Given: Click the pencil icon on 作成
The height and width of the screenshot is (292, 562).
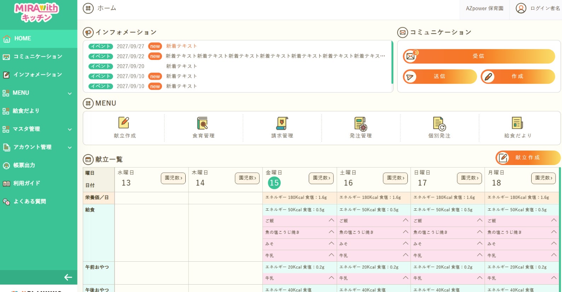Looking at the screenshot, I should [488, 77].
